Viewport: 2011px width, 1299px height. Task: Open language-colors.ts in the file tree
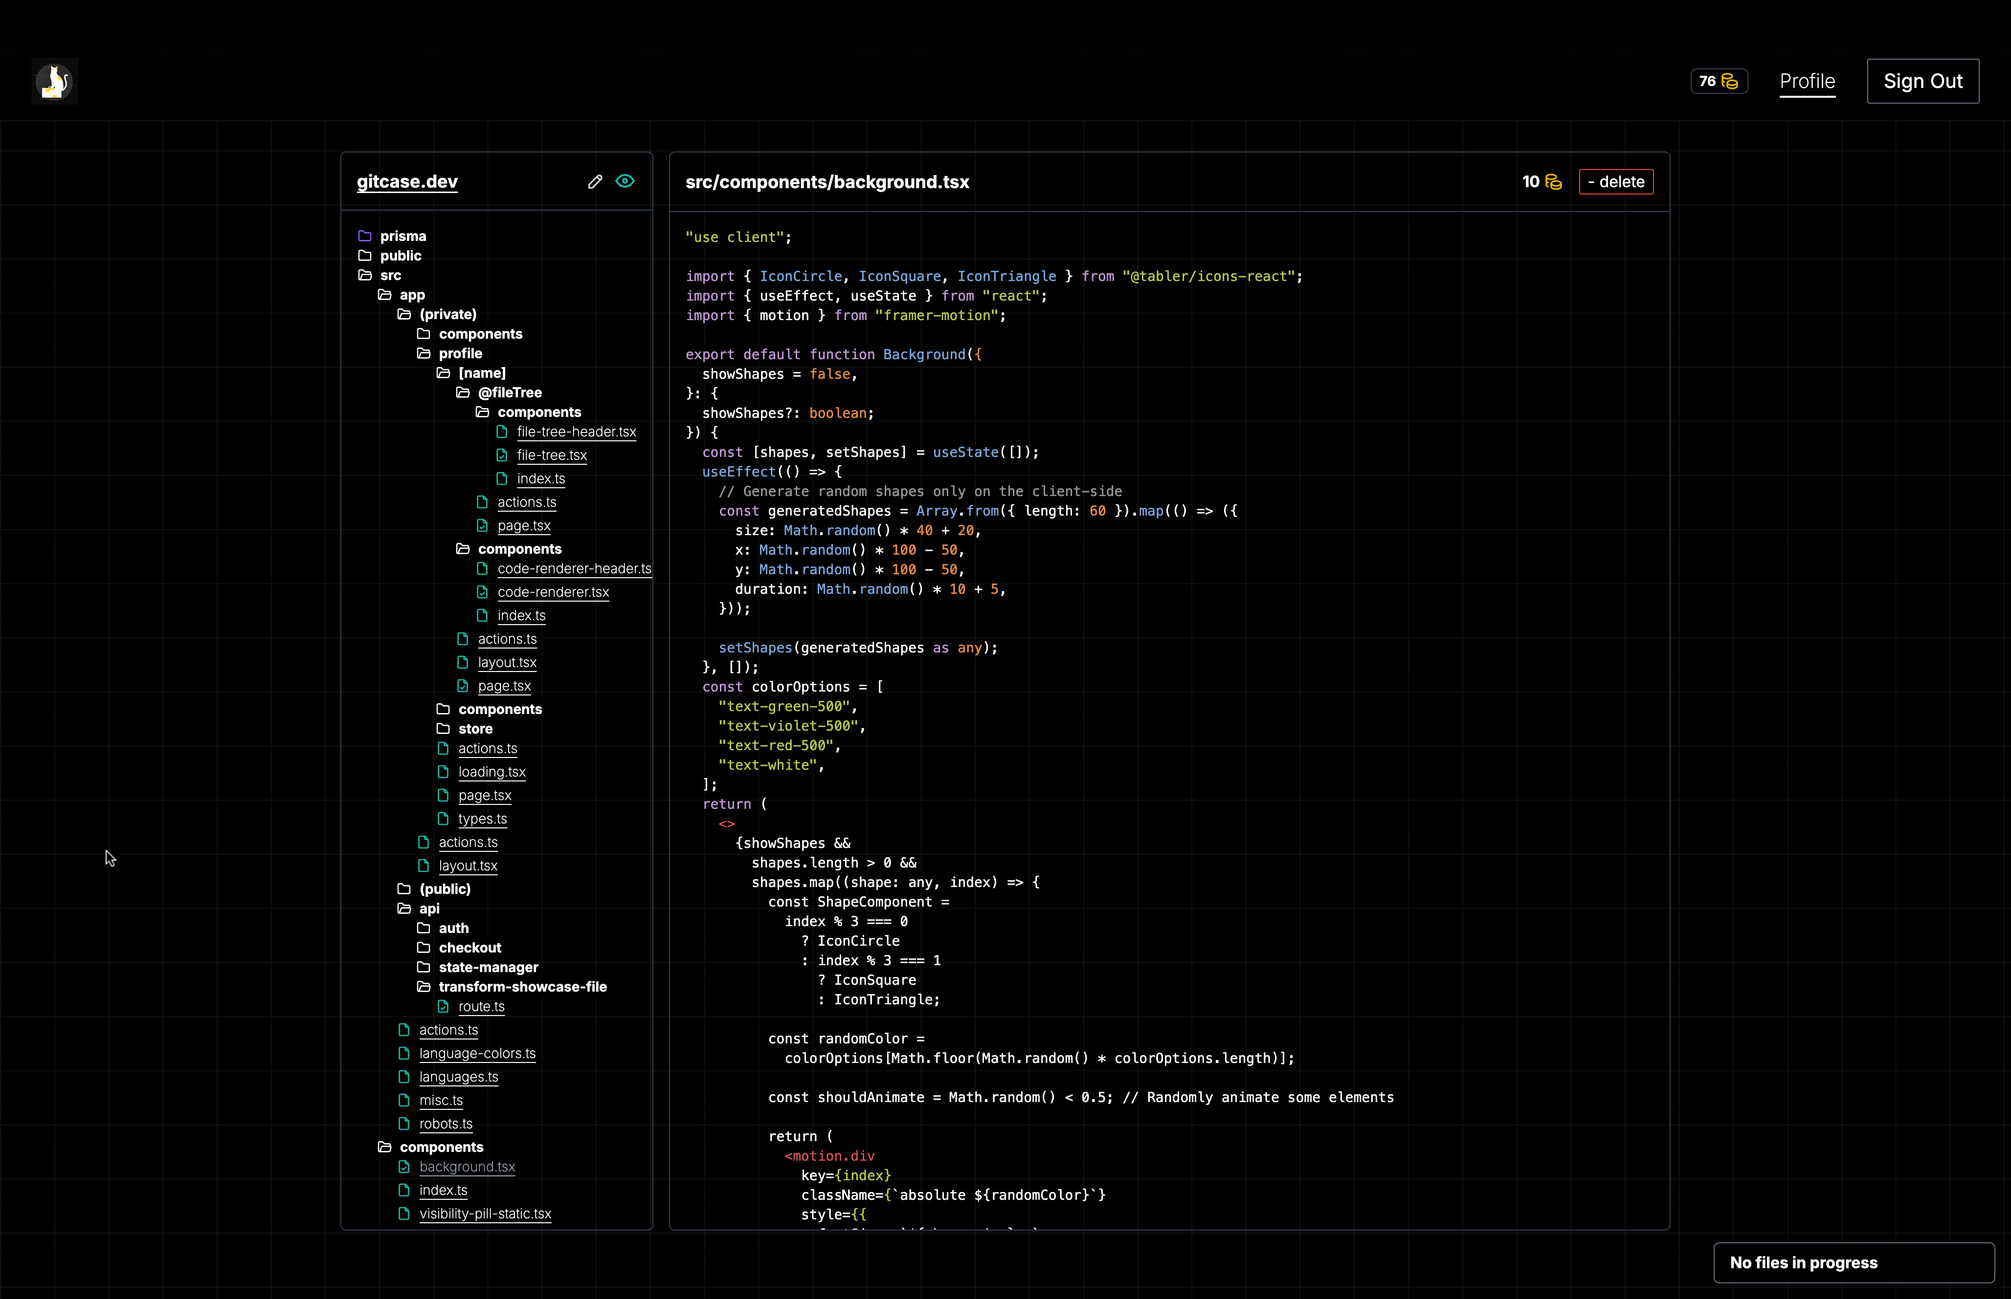click(x=477, y=1054)
